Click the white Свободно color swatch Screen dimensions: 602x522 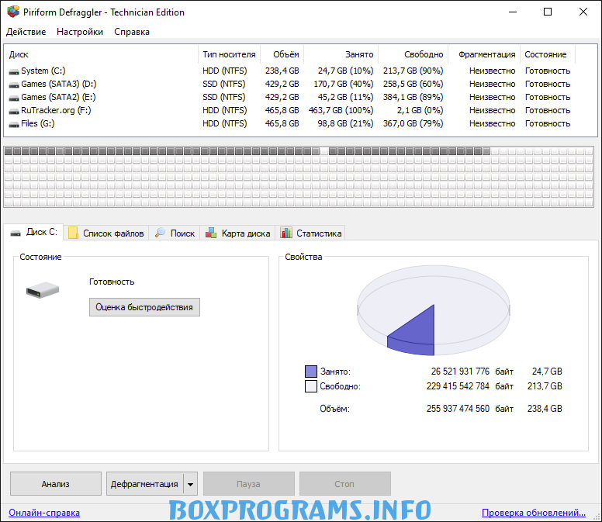[x=311, y=386]
